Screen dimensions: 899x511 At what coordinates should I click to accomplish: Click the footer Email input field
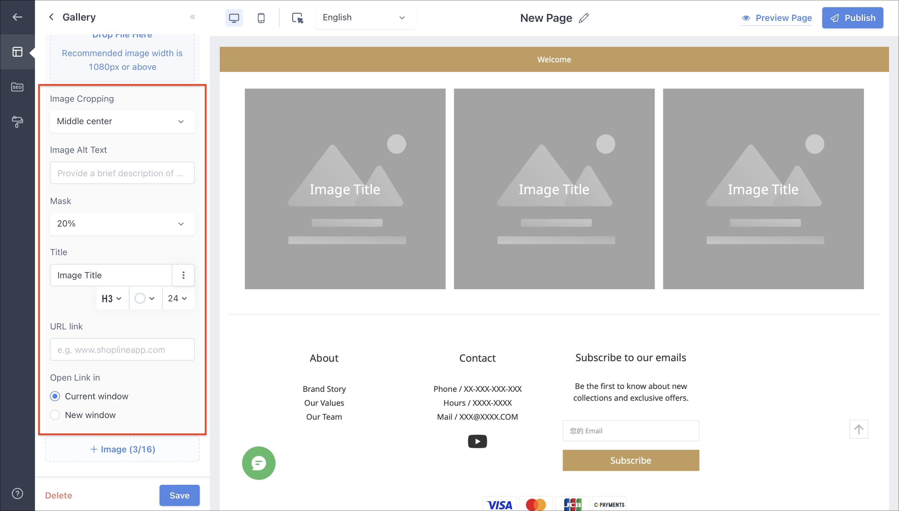631,431
